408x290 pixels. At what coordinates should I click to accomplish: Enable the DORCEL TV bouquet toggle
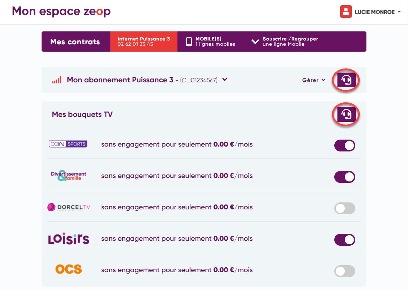pos(345,208)
